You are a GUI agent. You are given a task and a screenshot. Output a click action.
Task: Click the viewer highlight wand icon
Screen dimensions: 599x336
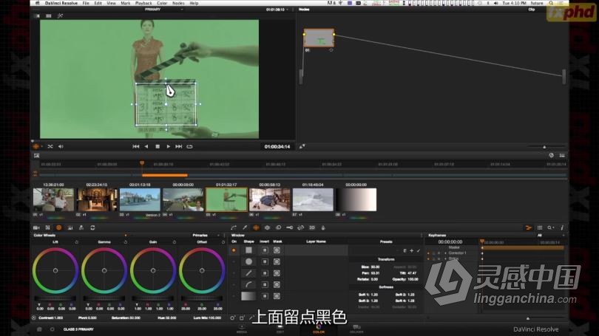[60, 16]
